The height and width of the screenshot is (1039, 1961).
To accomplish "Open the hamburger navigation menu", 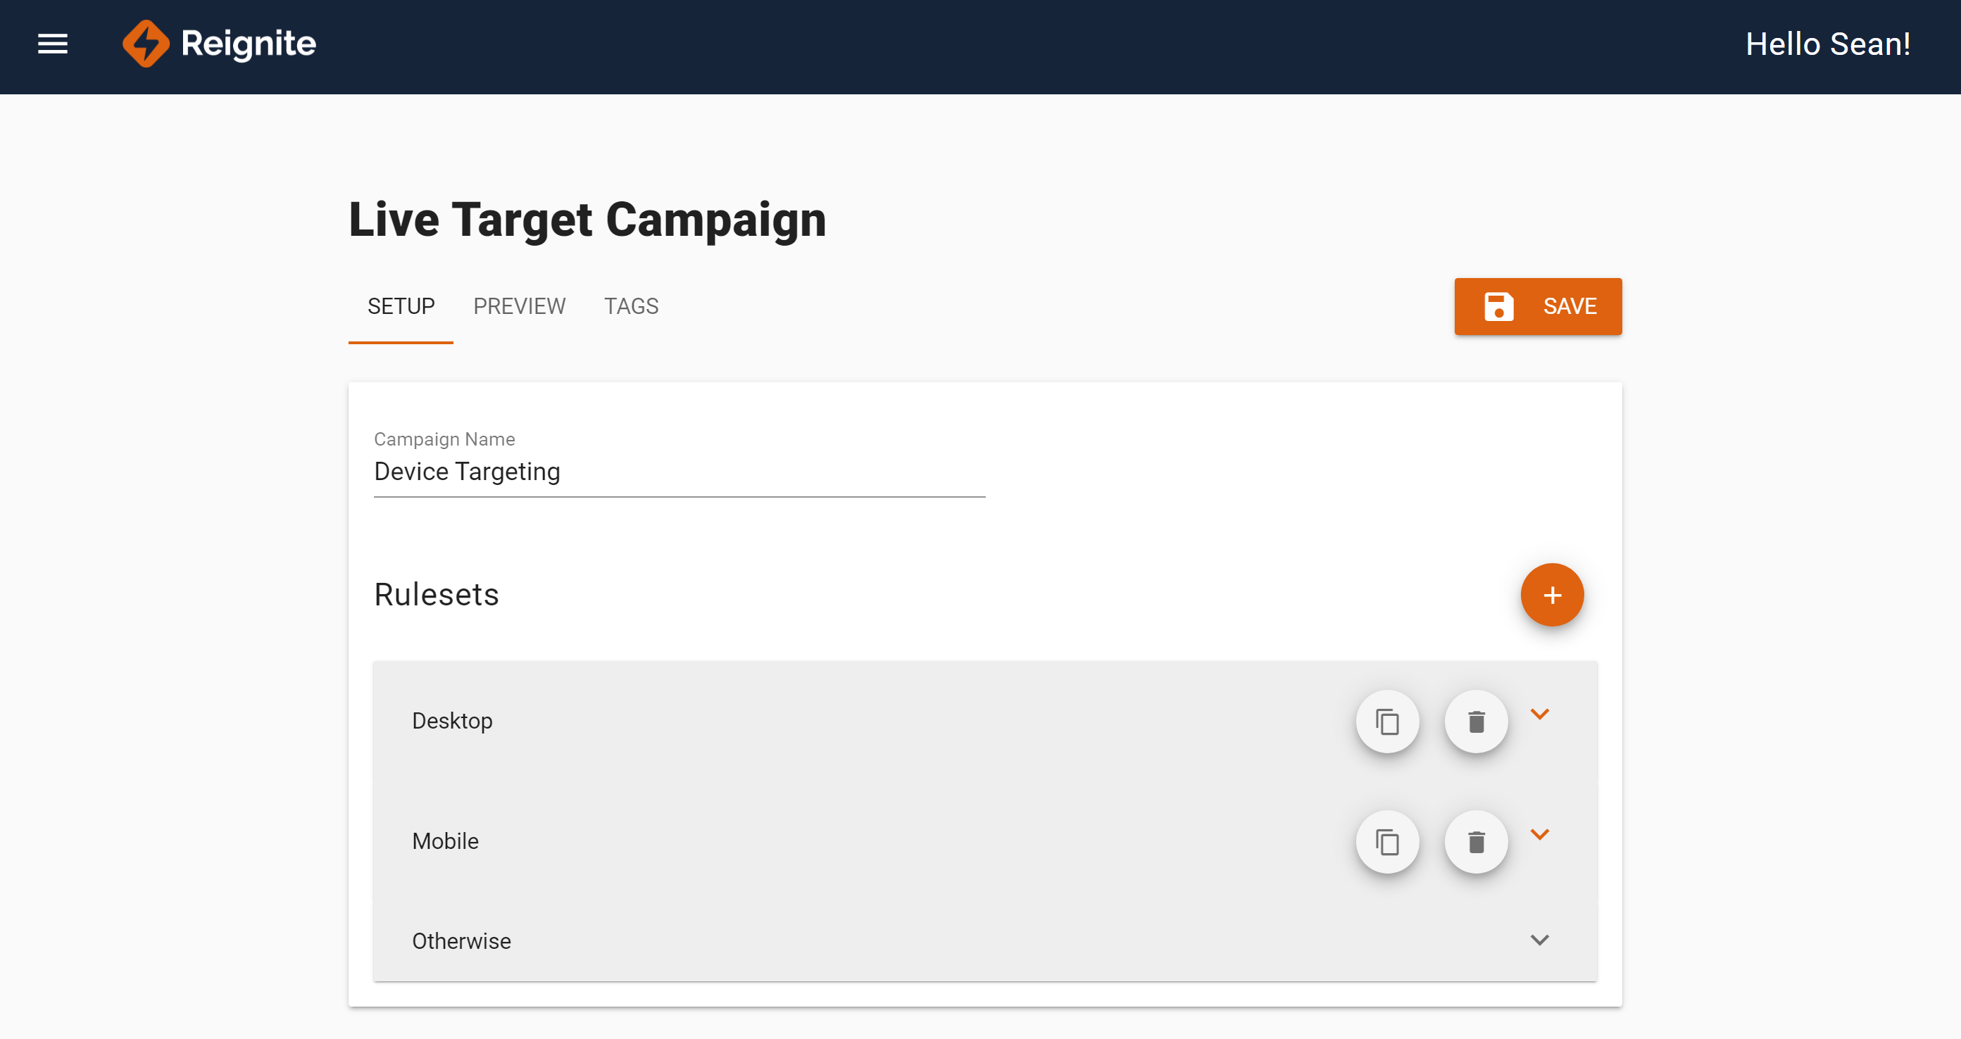I will pyautogui.click(x=53, y=44).
